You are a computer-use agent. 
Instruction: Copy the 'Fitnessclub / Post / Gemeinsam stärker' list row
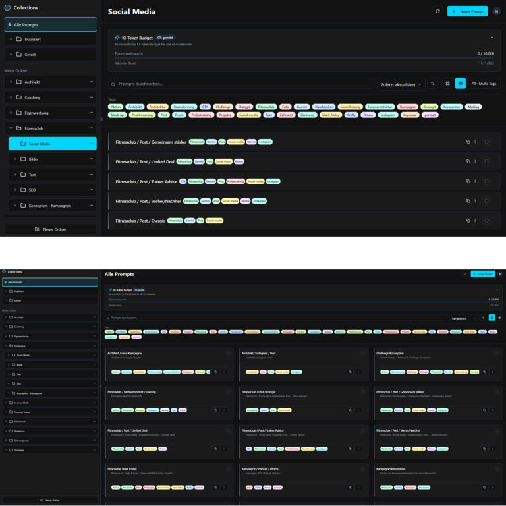pyautogui.click(x=468, y=142)
